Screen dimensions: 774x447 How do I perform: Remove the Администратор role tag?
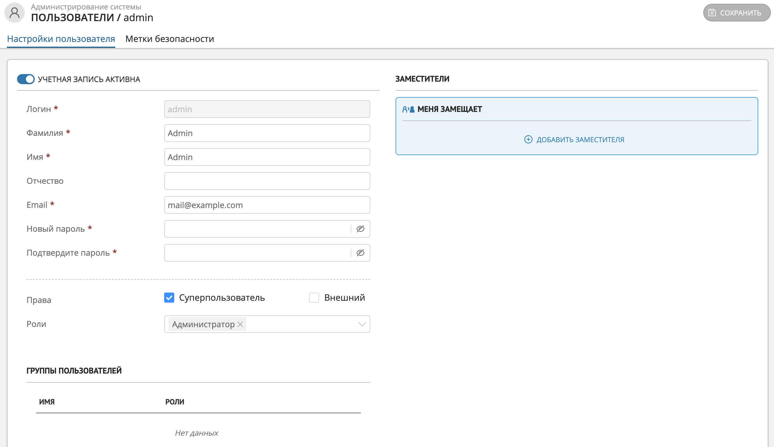[x=240, y=324]
